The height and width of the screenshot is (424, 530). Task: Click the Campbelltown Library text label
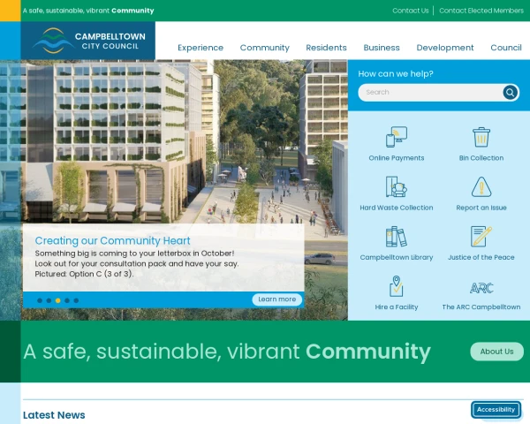click(x=397, y=257)
